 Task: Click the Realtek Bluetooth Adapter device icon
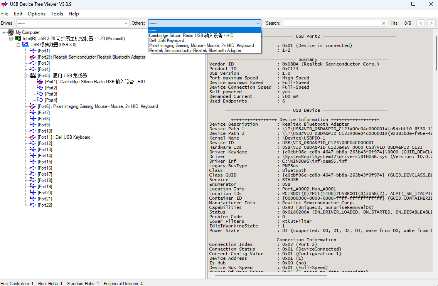pyautogui.click(x=33, y=57)
